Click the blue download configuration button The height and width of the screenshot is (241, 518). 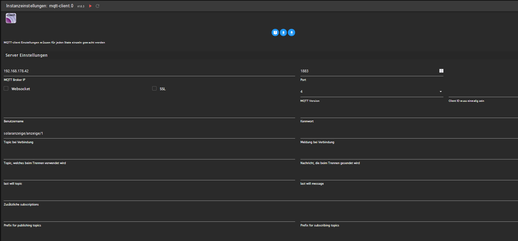tap(291, 32)
